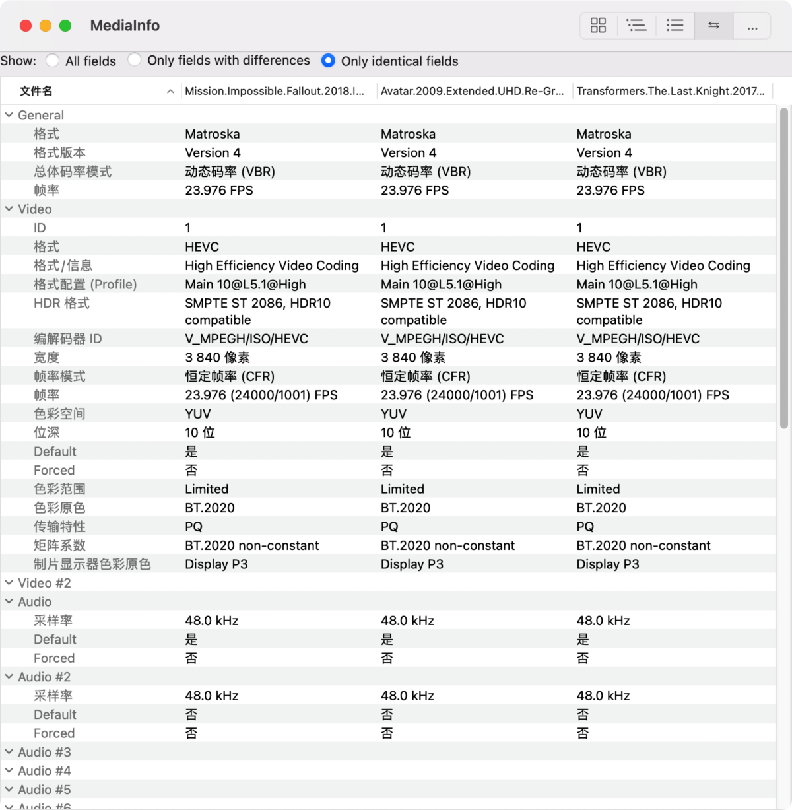Click the Video section chevron icon

point(9,209)
